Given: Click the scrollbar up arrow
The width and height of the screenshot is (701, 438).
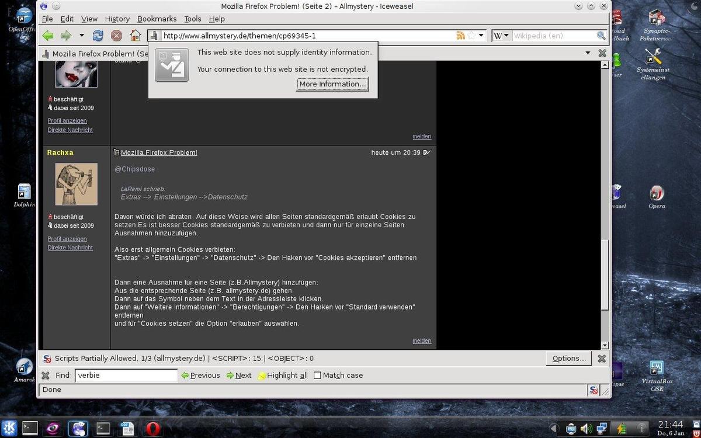Looking at the screenshot, I should [605, 65].
